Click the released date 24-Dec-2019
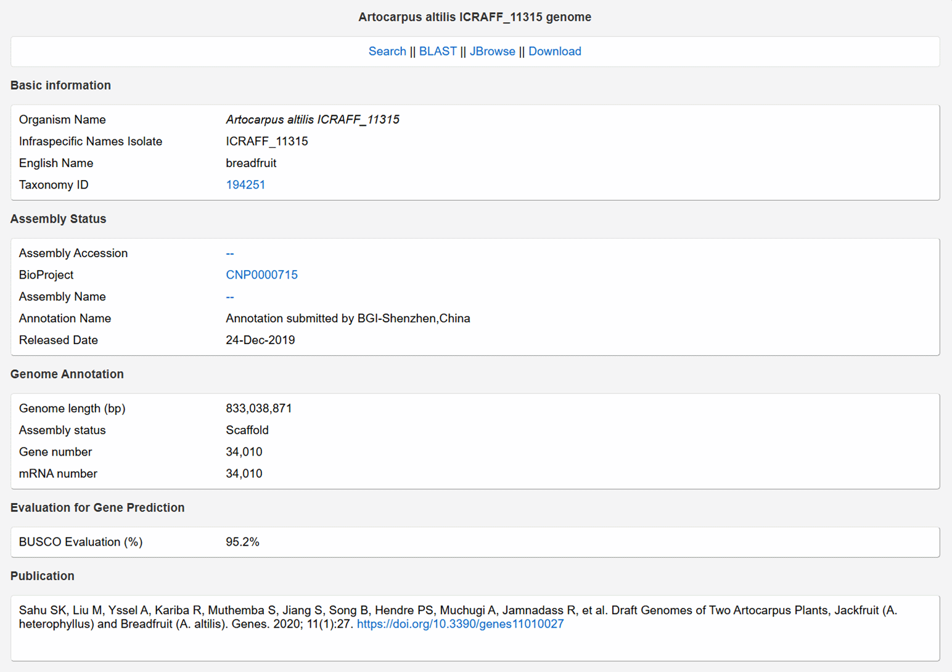This screenshot has width=952, height=672. tap(260, 340)
